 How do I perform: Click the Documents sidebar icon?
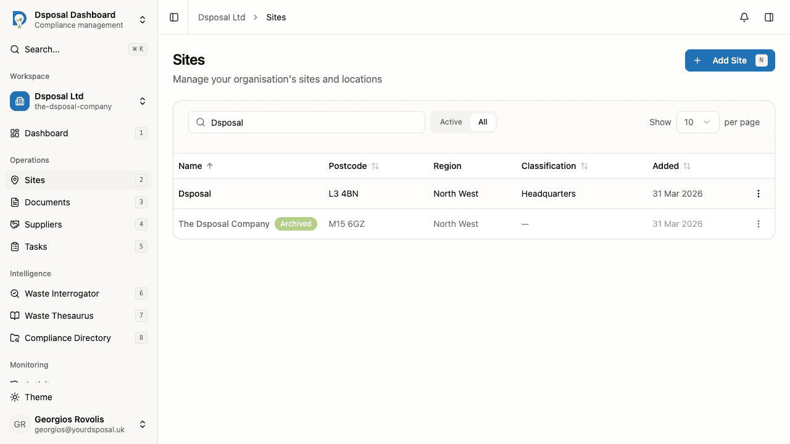click(x=14, y=202)
